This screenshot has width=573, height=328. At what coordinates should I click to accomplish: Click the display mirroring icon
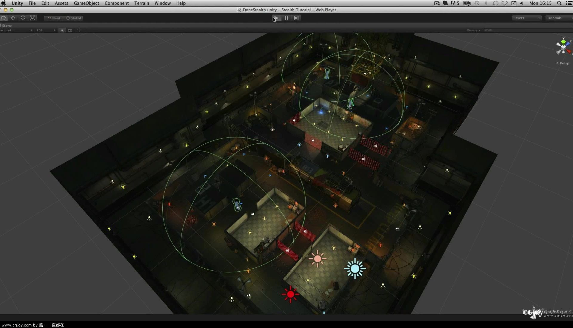click(x=467, y=3)
